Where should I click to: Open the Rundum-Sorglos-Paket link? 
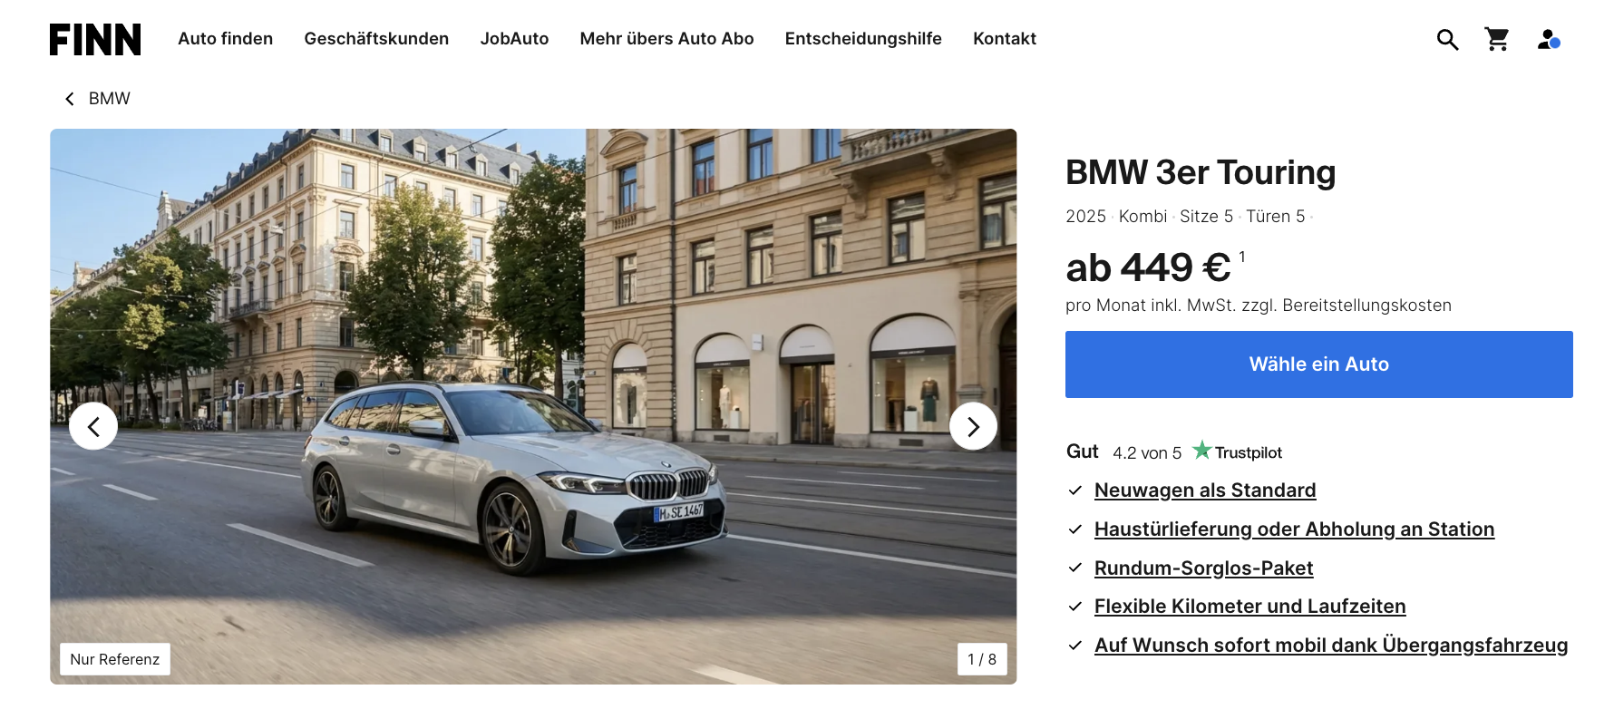click(x=1203, y=568)
